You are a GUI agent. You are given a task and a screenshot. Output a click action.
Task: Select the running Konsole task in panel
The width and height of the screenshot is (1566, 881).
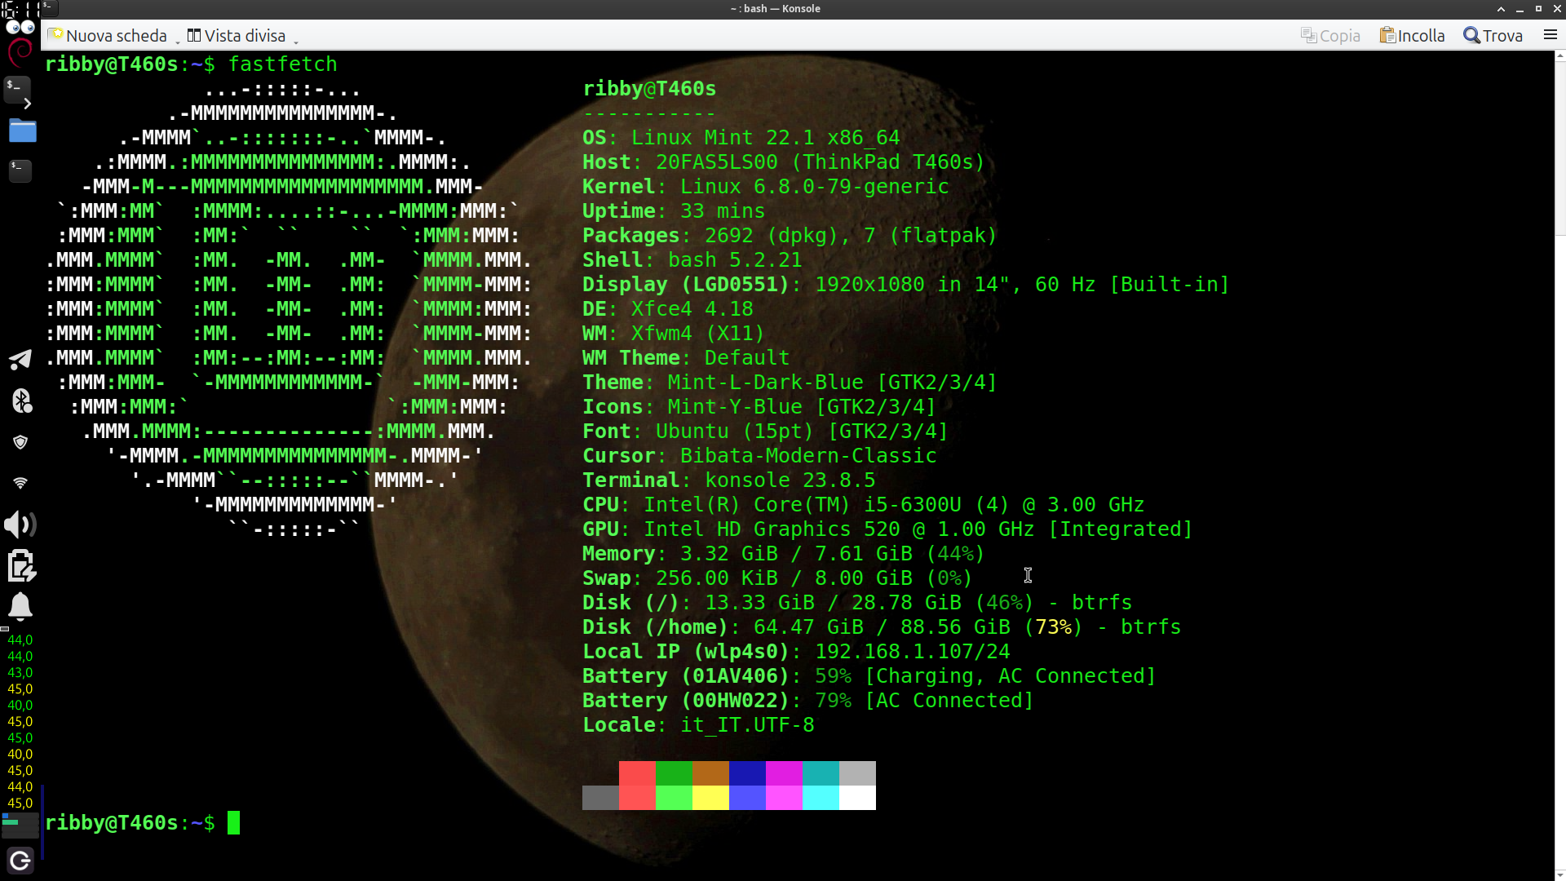point(20,170)
